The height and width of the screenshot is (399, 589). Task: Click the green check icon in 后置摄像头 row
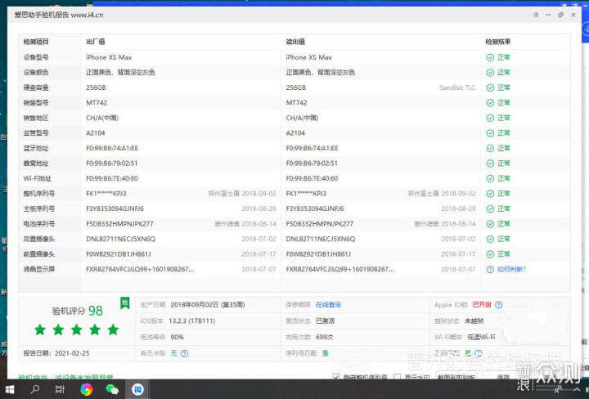tap(490, 239)
